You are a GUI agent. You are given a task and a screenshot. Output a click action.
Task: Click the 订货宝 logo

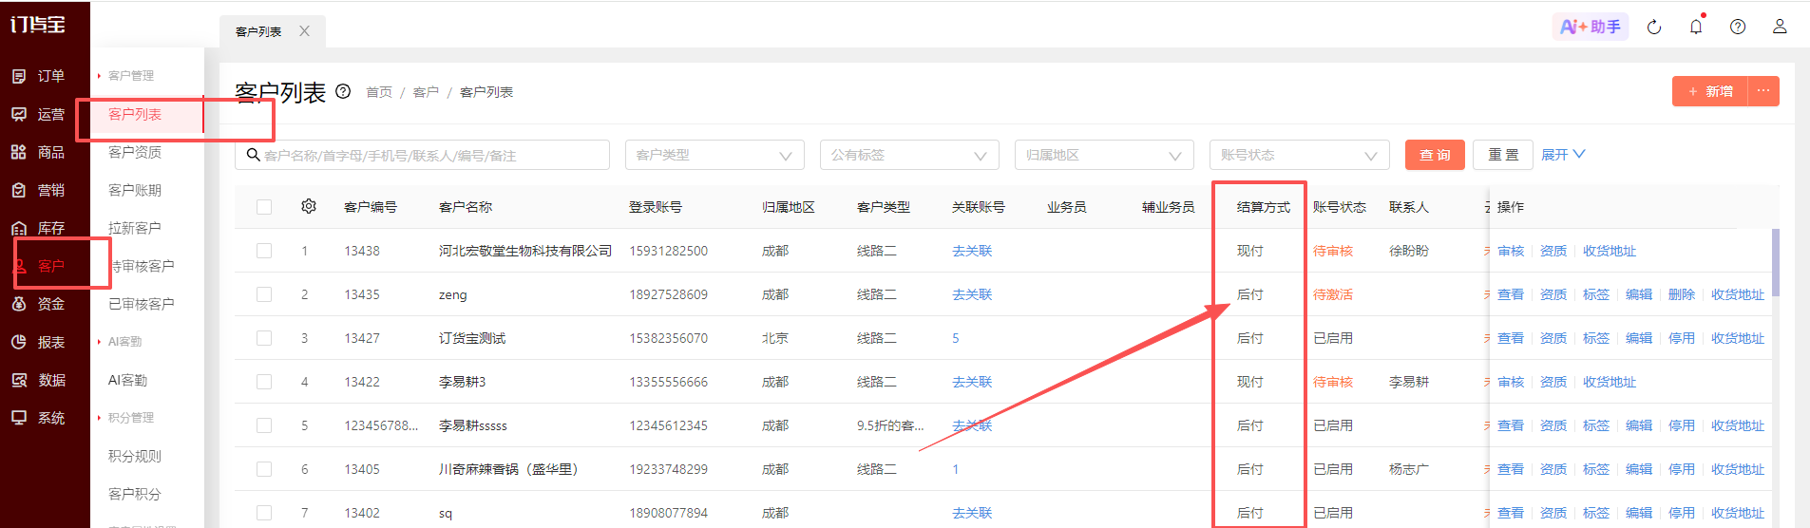(38, 25)
